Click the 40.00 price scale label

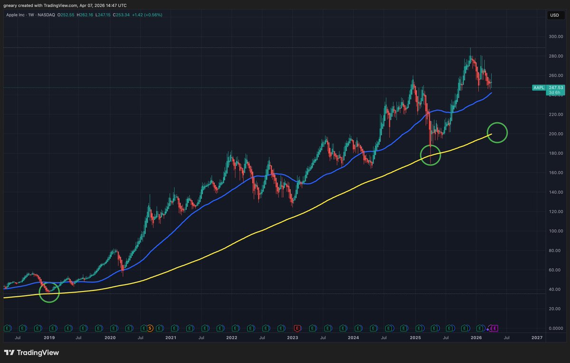click(x=555, y=289)
